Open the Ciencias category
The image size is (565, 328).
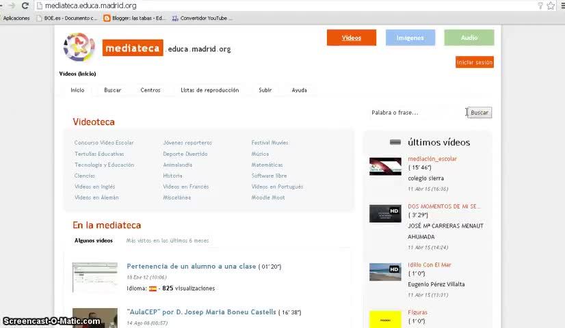(x=85, y=176)
